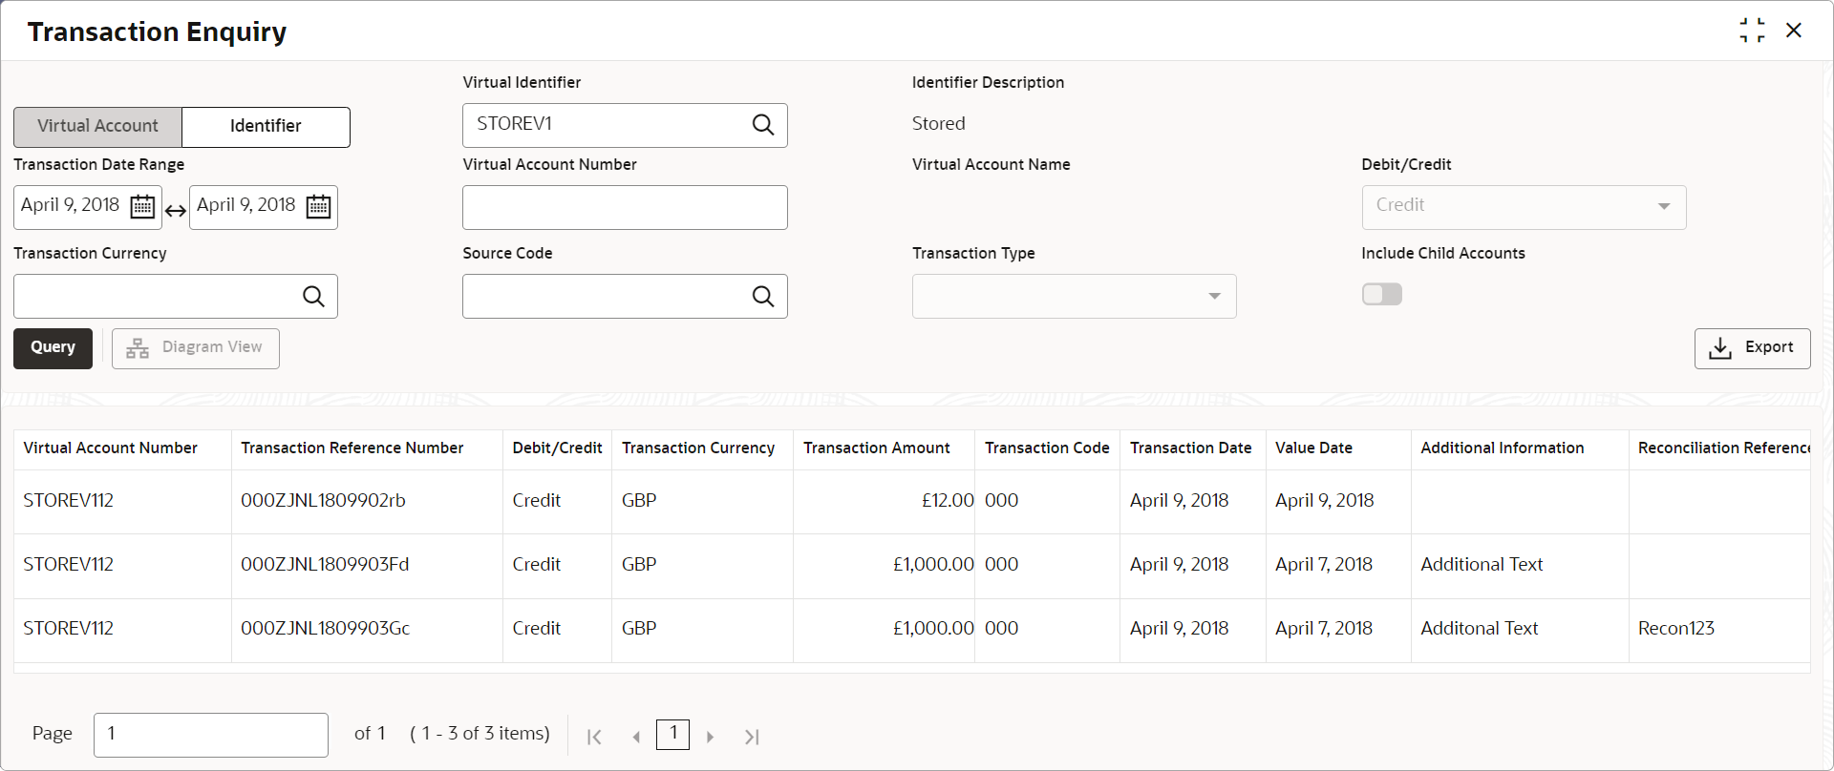Open the Diagram View
This screenshot has height=771, width=1834.
[x=196, y=347]
